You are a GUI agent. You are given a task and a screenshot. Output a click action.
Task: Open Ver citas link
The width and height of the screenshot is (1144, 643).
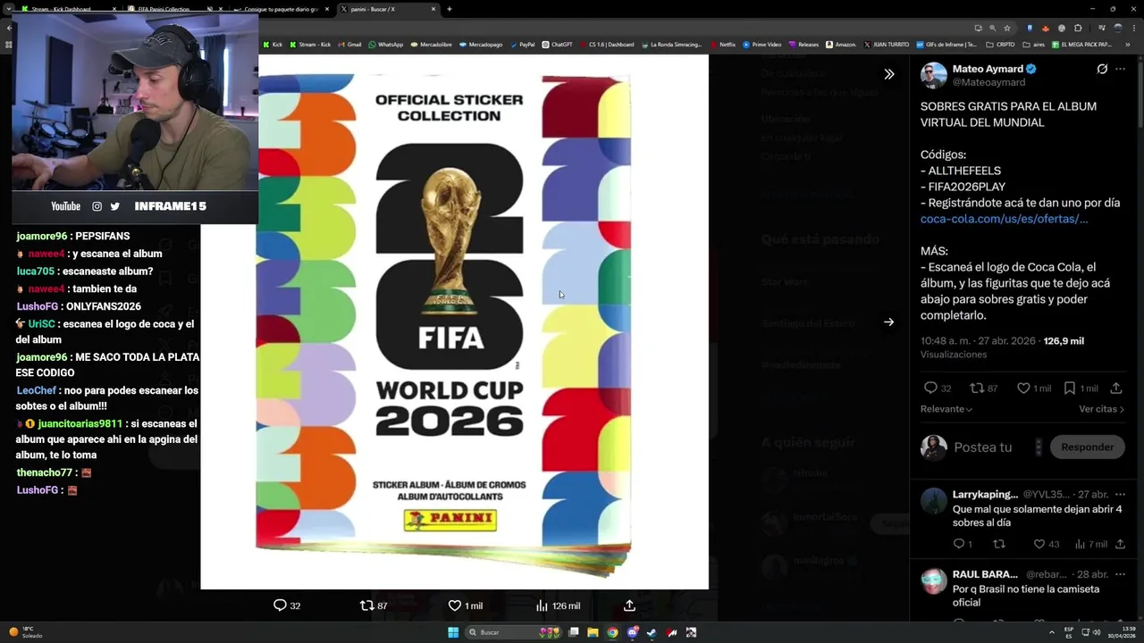tap(1101, 409)
